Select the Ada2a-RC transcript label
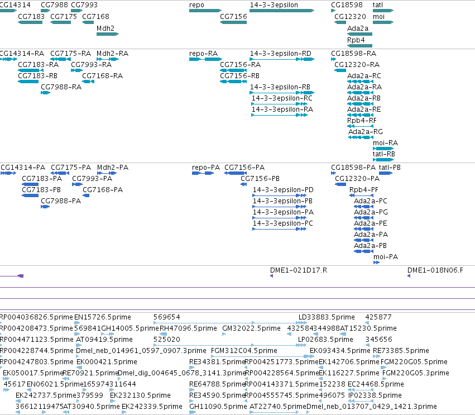This screenshot has width=475, height=415. [x=364, y=76]
